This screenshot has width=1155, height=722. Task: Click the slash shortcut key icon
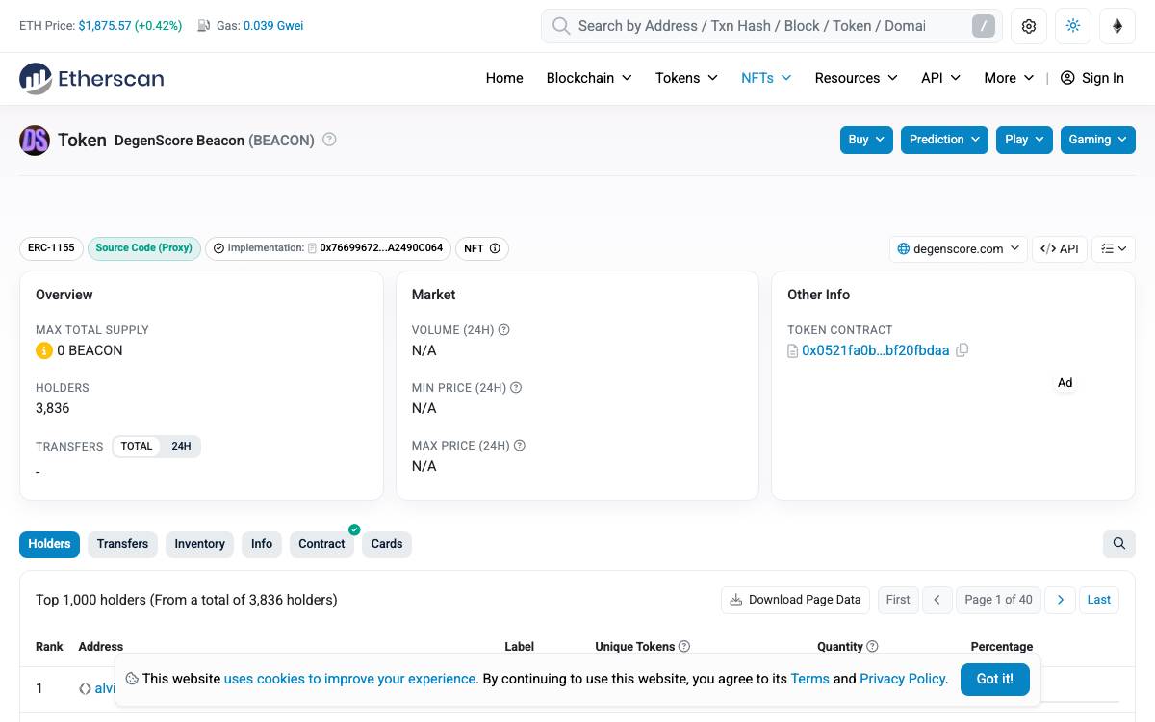(x=983, y=26)
